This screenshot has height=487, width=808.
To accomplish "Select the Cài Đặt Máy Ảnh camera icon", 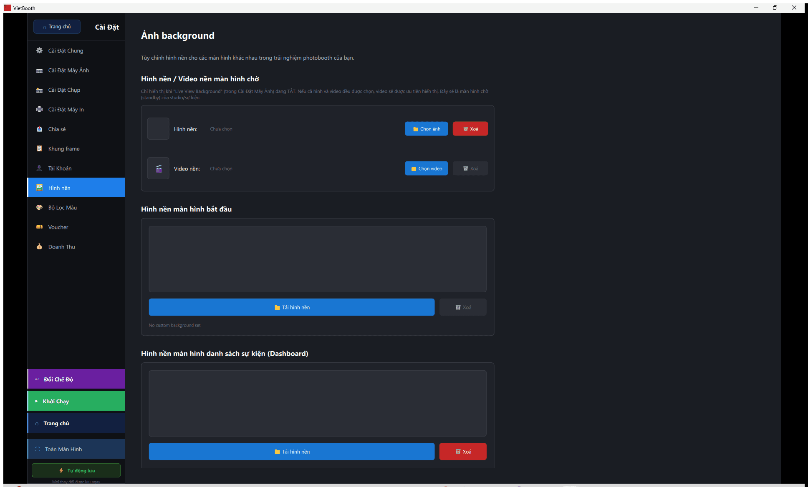I will point(39,70).
